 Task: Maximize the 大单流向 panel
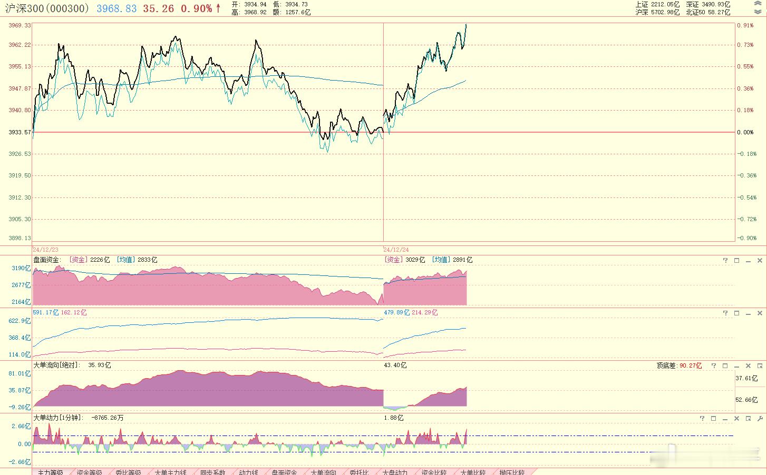click(x=725, y=365)
